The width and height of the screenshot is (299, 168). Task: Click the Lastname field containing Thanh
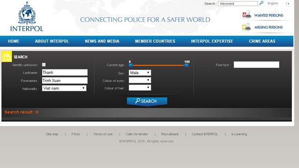click(65, 72)
